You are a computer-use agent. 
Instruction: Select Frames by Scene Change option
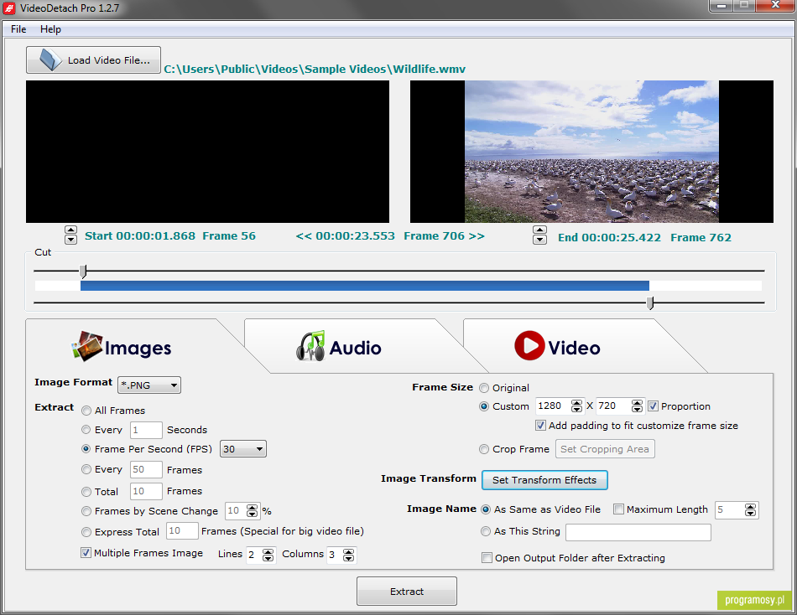click(86, 511)
